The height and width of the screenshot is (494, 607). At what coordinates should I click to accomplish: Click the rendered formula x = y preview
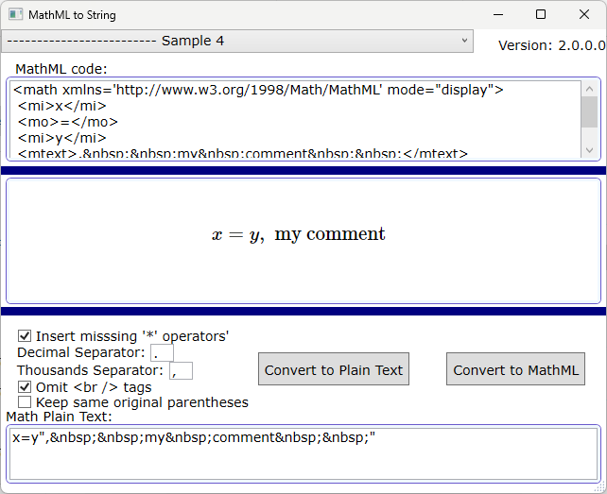(299, 235)
